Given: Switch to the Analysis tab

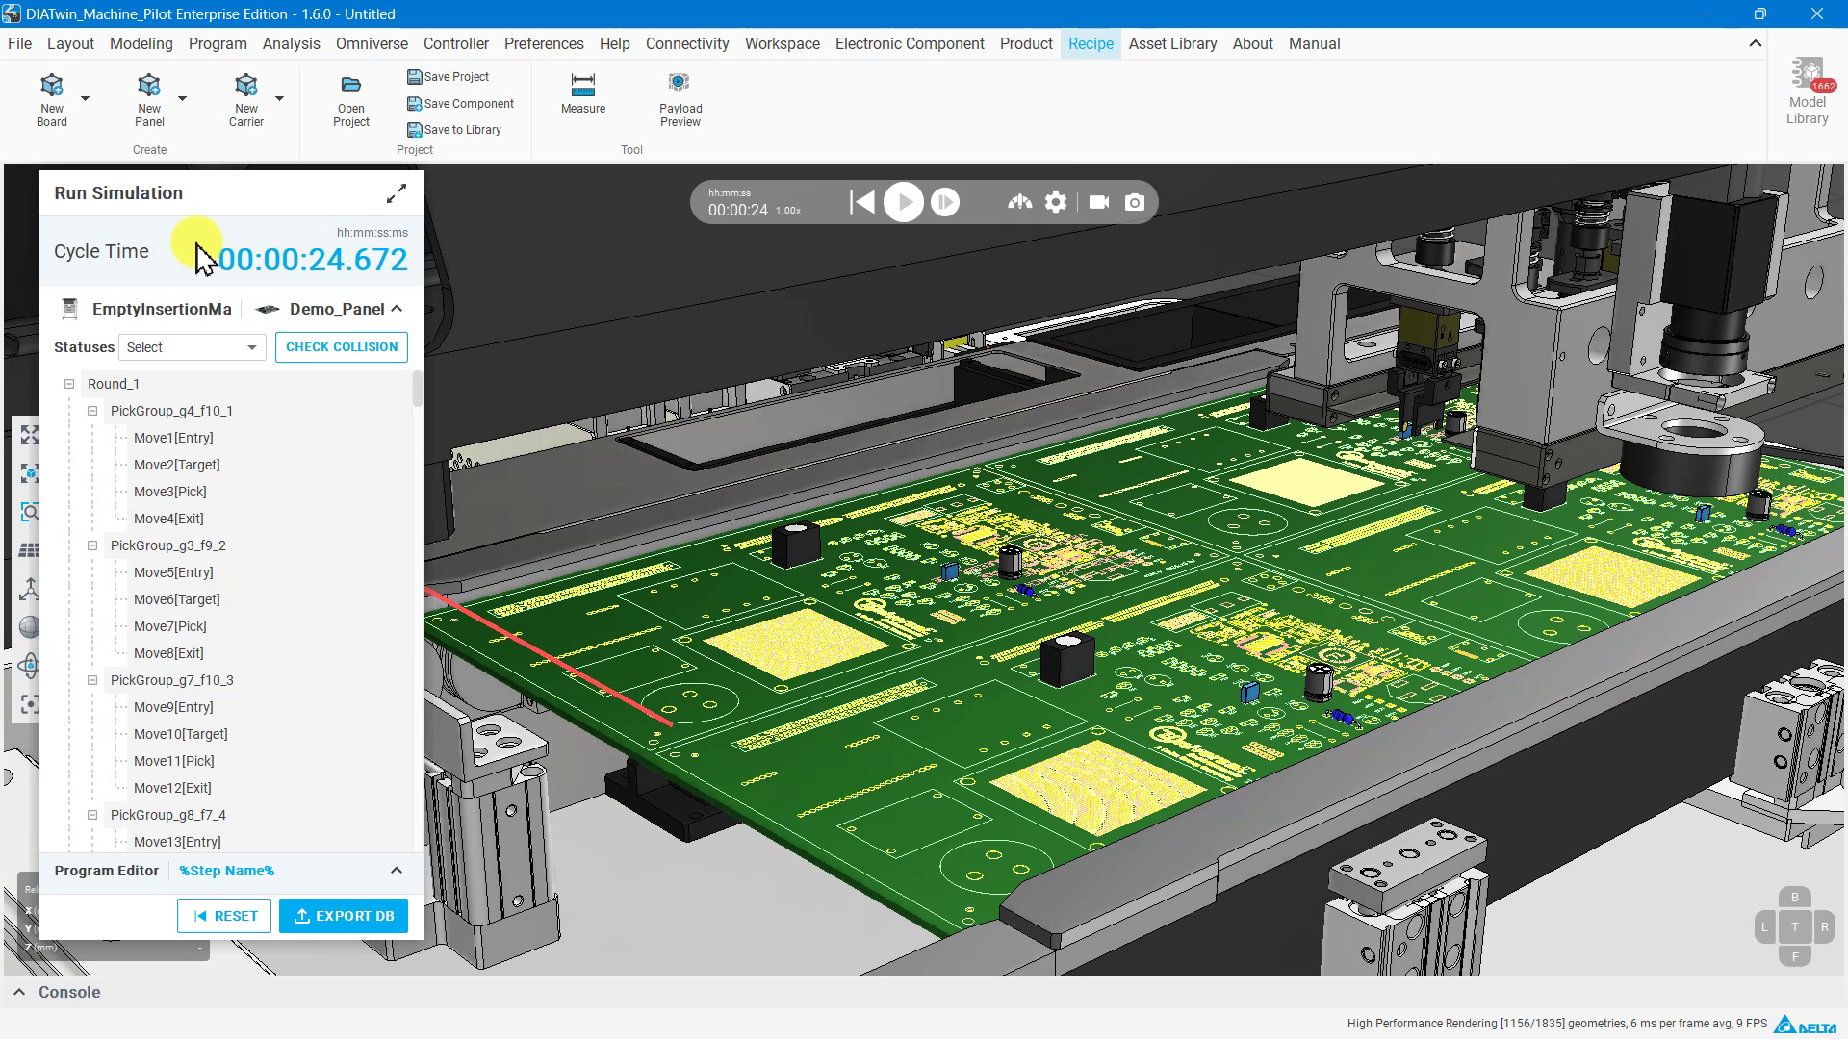Looking at the screenshot, I should (x=292, y=43).
